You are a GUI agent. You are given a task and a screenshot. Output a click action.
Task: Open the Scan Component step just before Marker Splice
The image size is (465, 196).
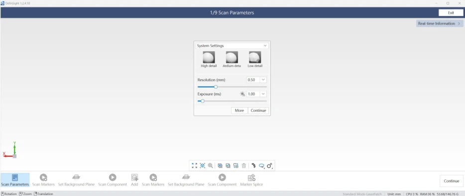pyautogui.click(x=222, y=180)
